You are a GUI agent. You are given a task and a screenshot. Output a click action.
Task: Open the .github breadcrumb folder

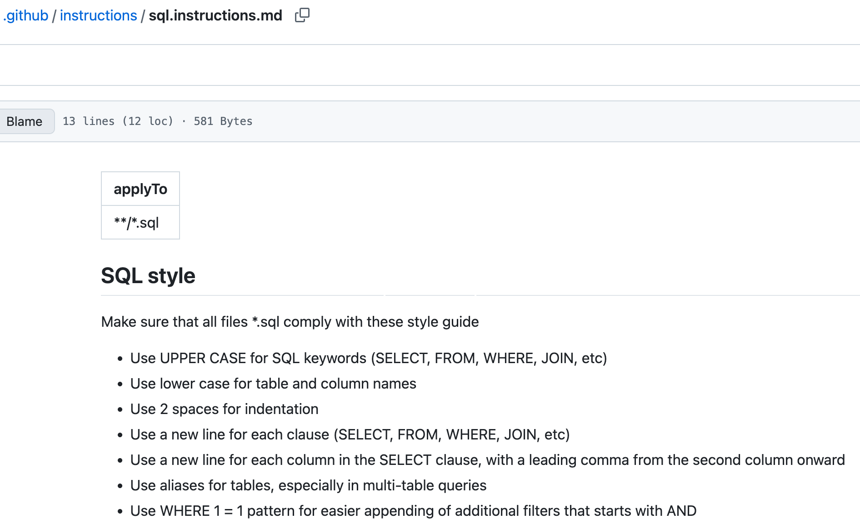point(25,15)
